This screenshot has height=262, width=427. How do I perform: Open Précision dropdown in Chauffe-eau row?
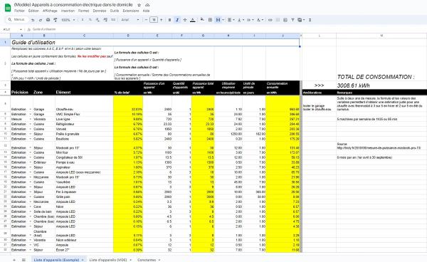(x=30, y=109)
